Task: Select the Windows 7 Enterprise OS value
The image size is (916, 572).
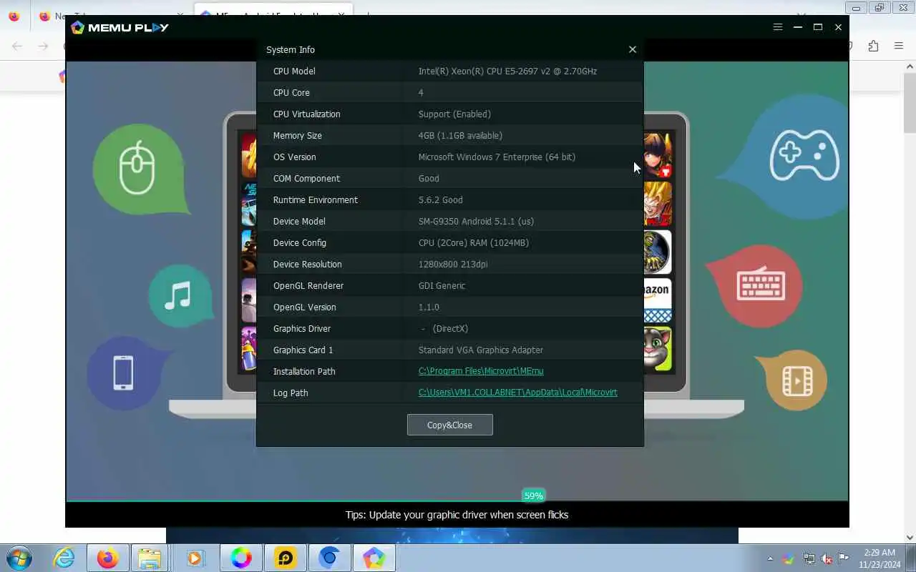Action: click(497, 157)
